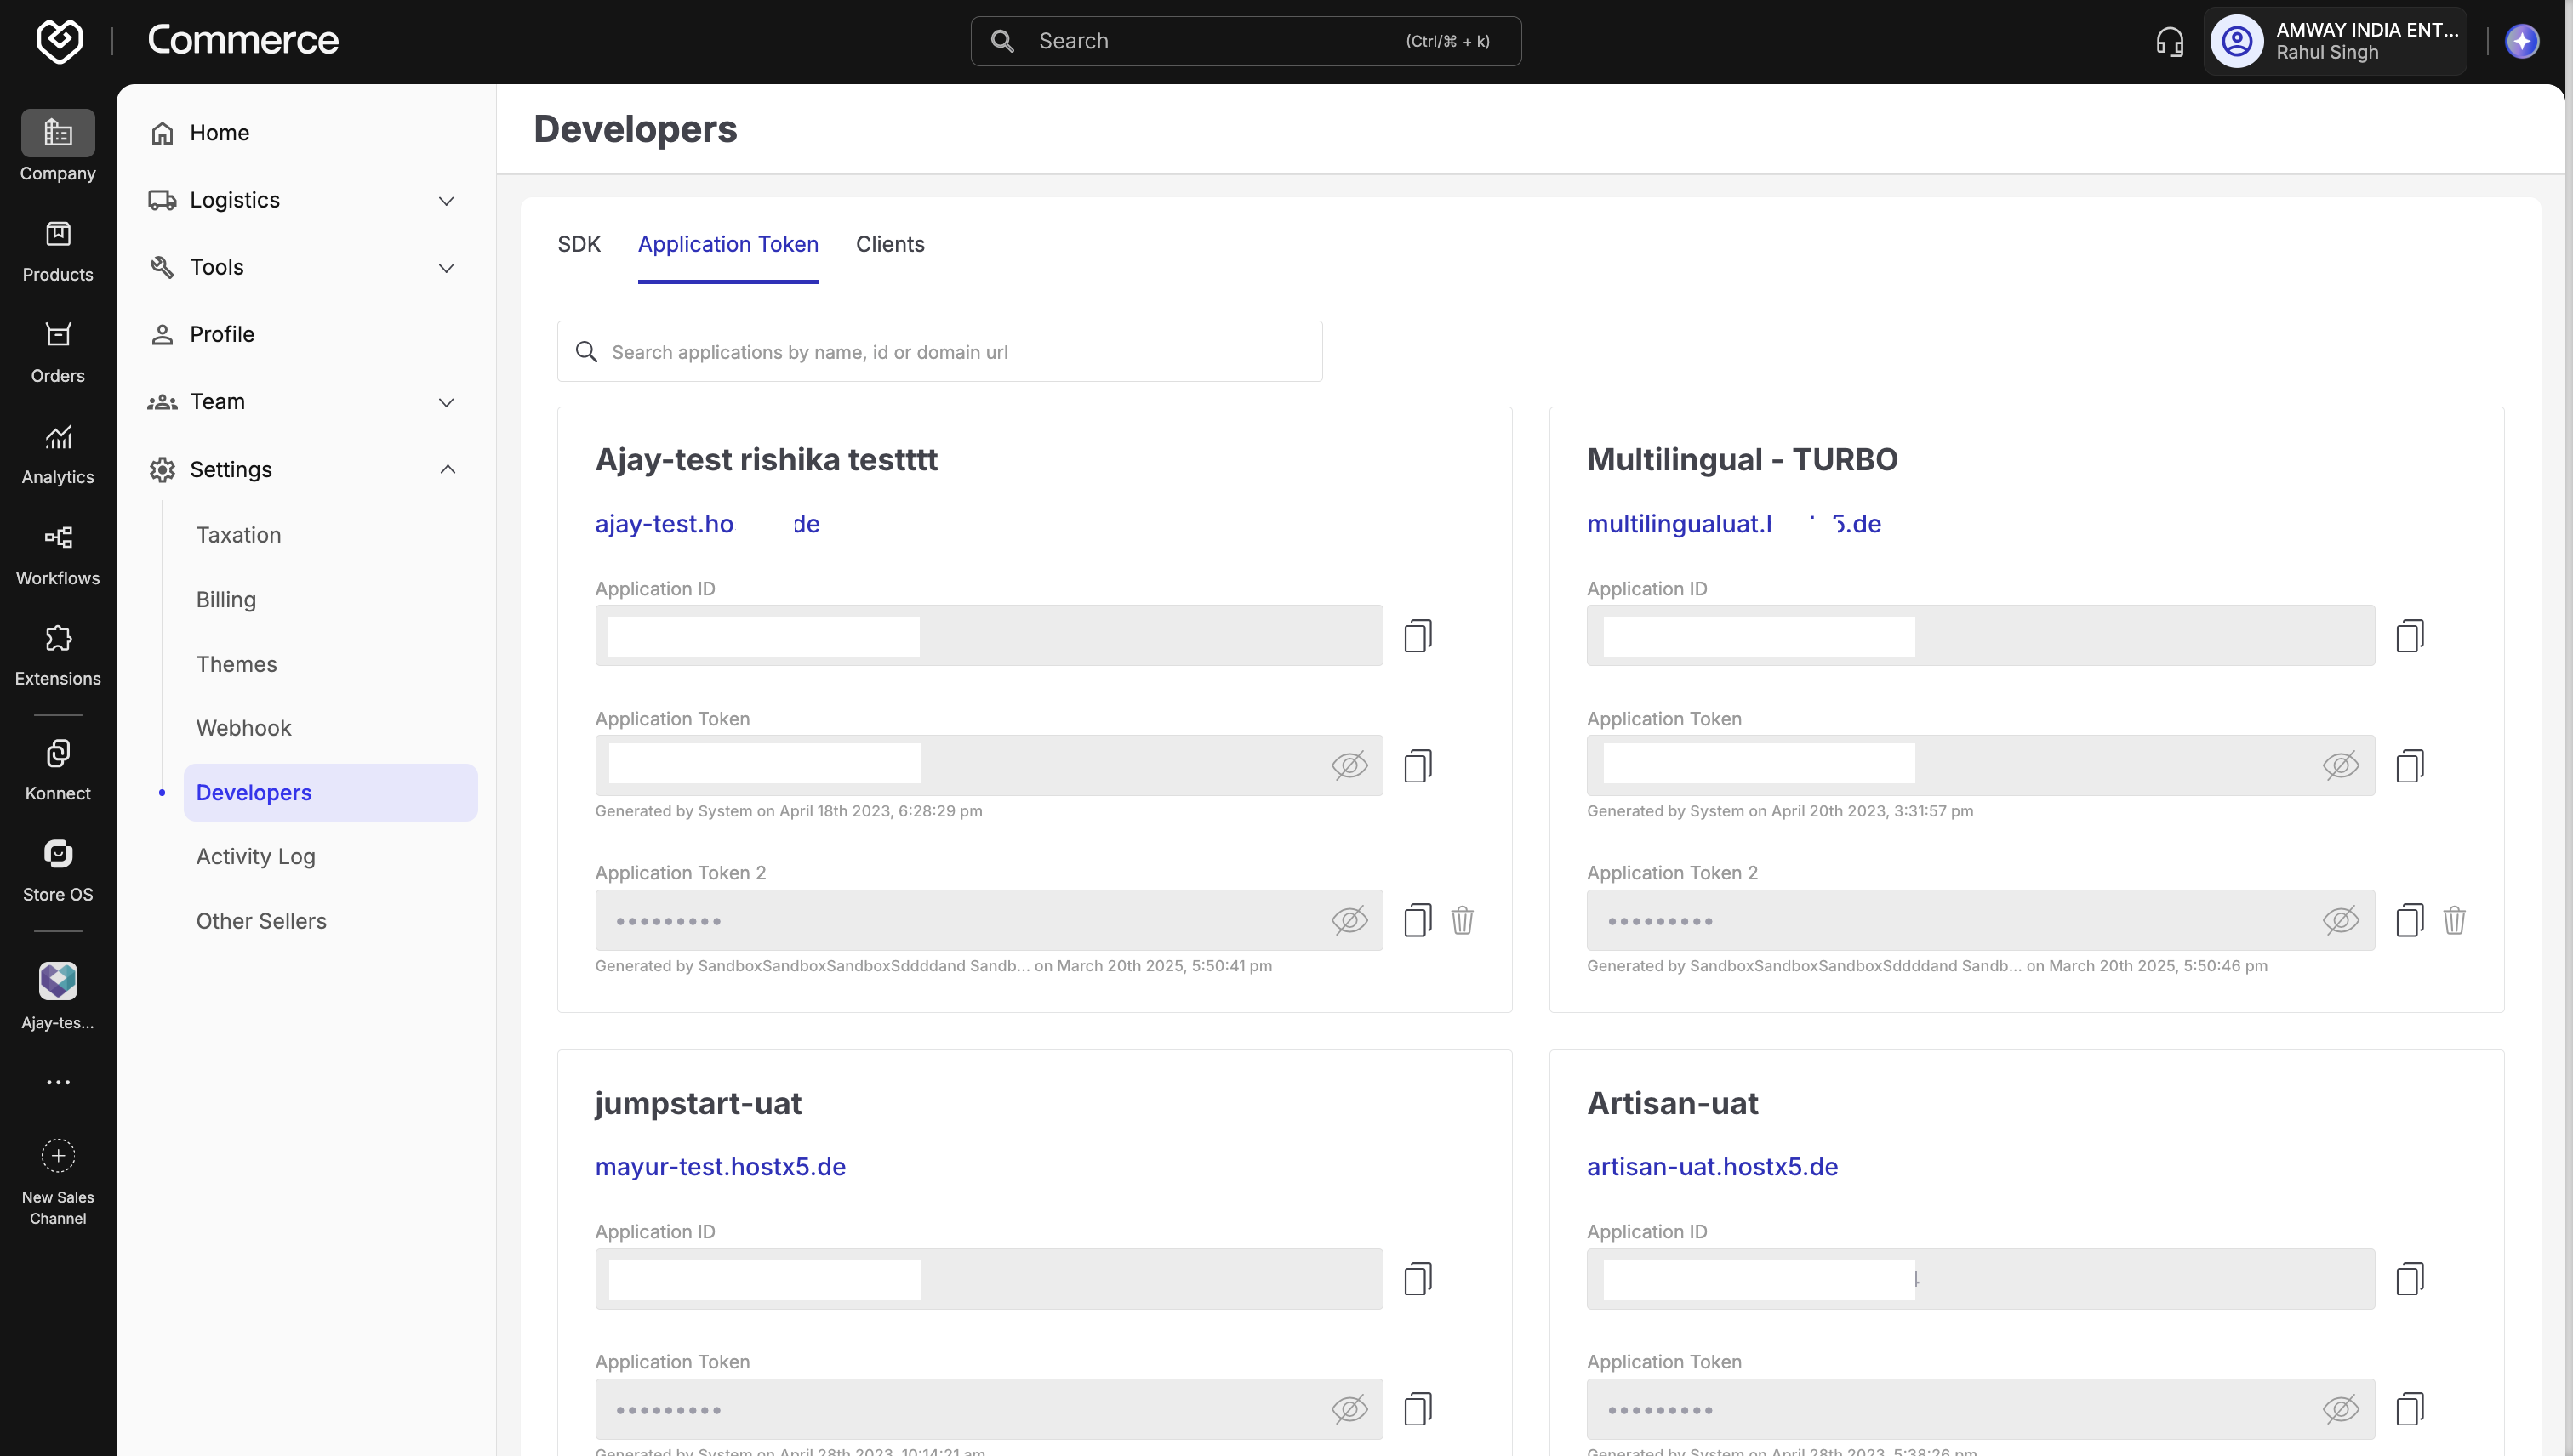This screenshot has width=2573, height=1456.
Task: Open the Konnect sidebar icon
Action: (x=58, y=754)
